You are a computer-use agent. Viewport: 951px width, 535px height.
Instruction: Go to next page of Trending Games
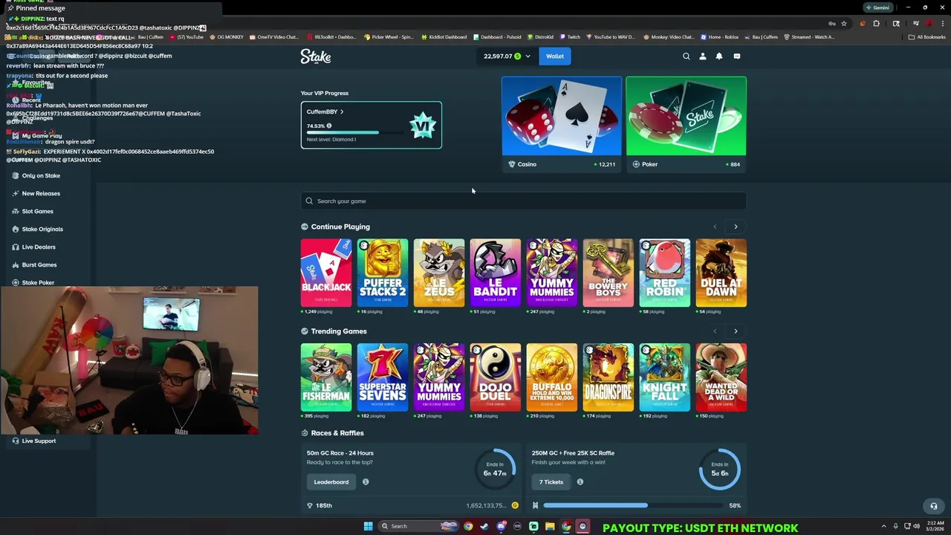click(736, 331)
